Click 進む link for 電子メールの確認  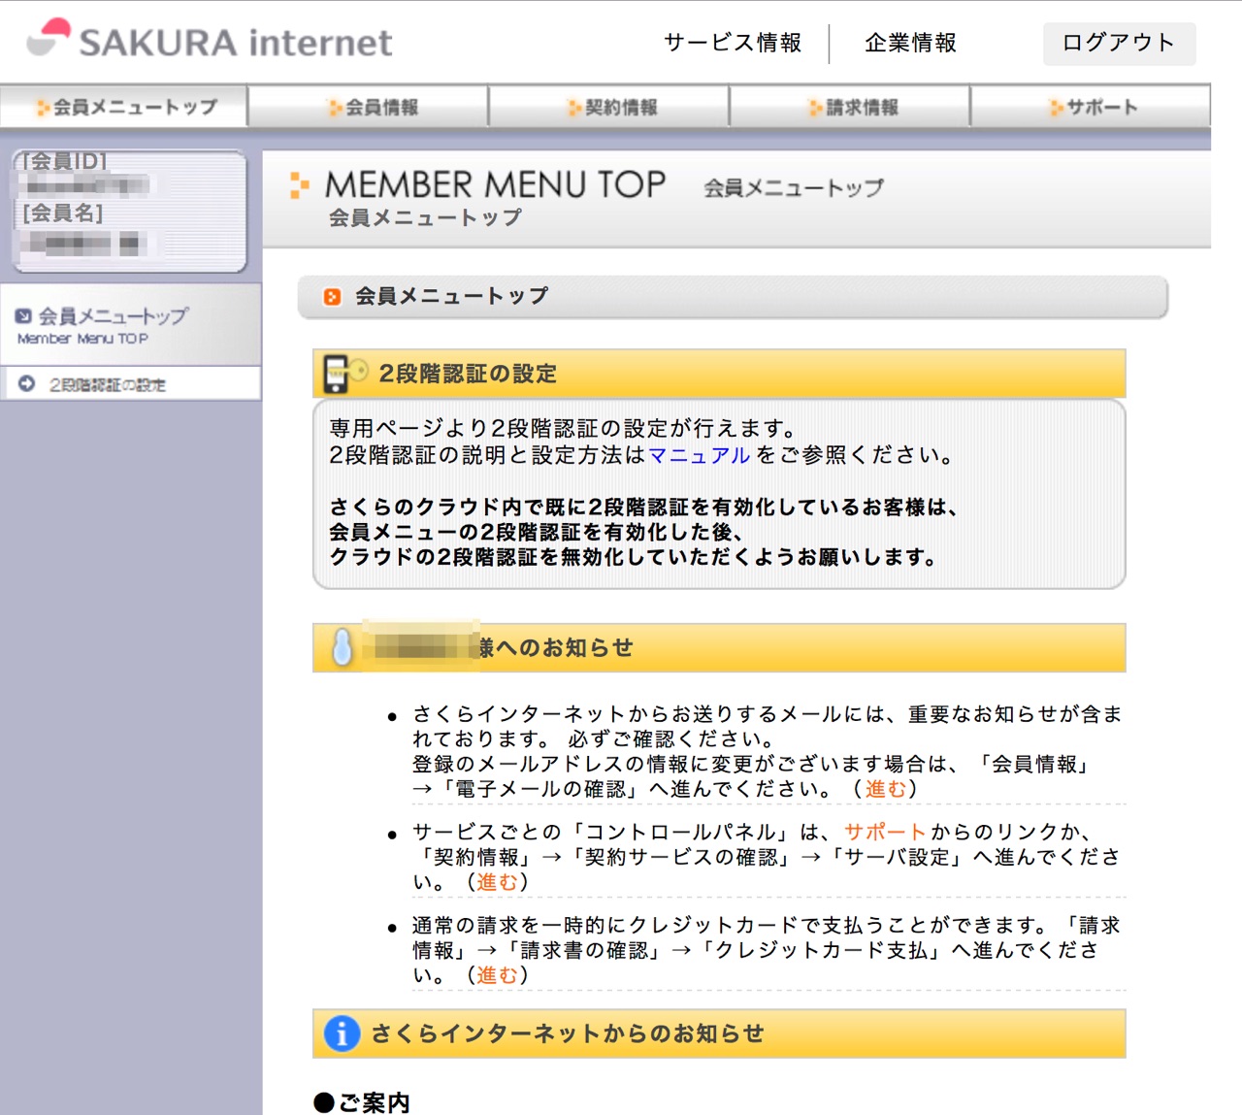click(x=885, y=789)
